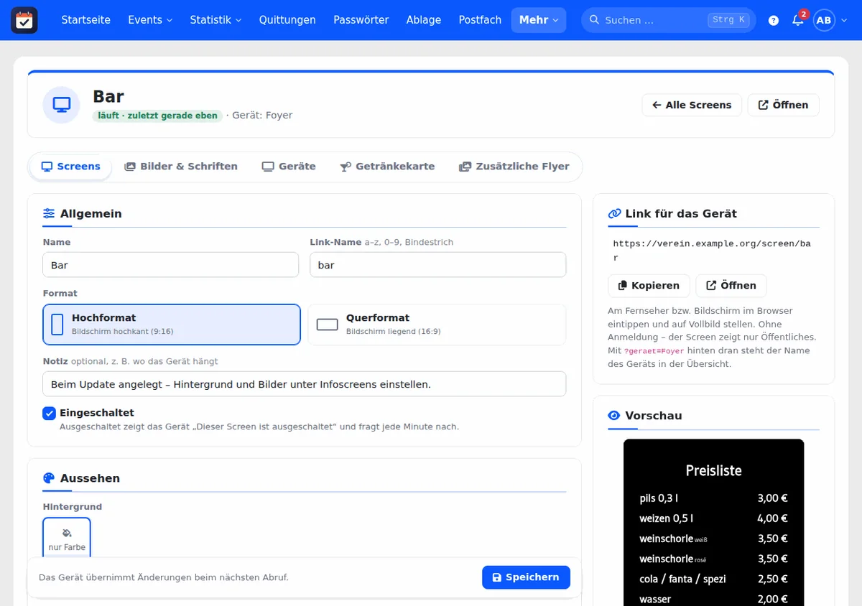The image size is (862, 606).
Task: Select the nur Farbe background swatch
Action: point(67,539)
